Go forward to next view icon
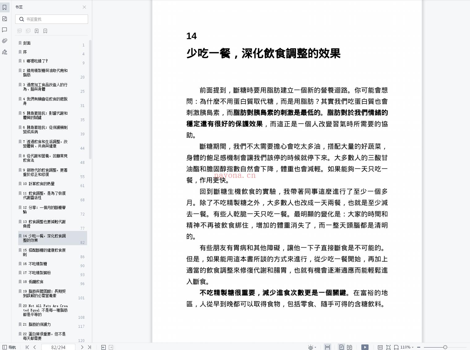The height and width of the screenshot is (350, 470). pyautogui.click(x=111, y=347)
